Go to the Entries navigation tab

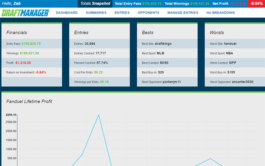coord(122,13)
